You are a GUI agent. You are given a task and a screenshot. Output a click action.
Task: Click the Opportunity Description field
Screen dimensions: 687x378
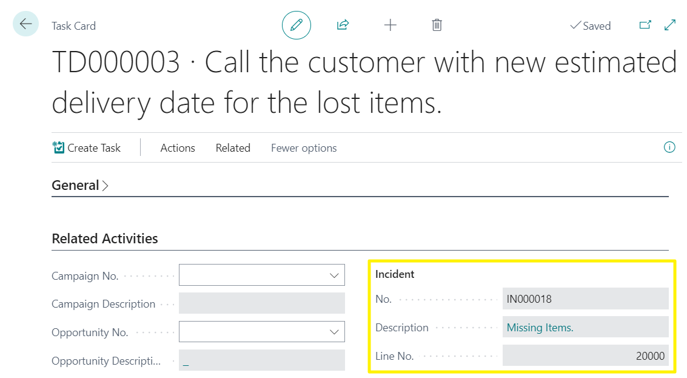(x=261, y=360)
